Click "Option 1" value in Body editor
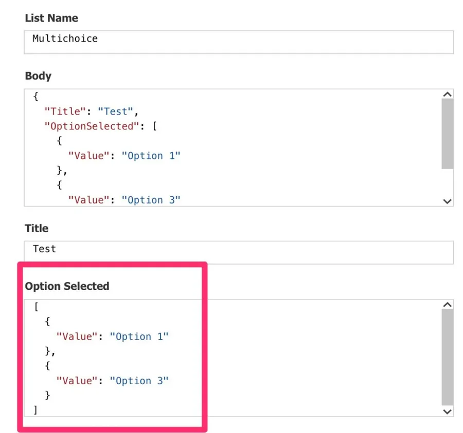Image resolution: width=463 pixels, height=433 pixels. click(151, 156)
